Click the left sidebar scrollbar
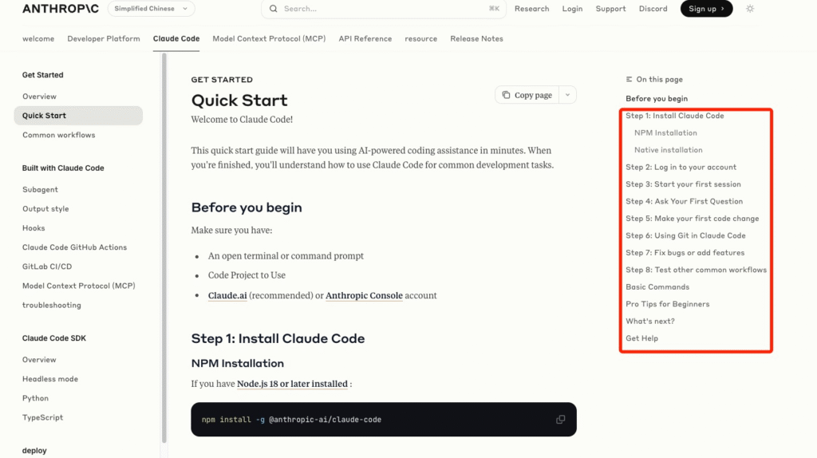Screen dimensions: 817x458 pos(164,239)
